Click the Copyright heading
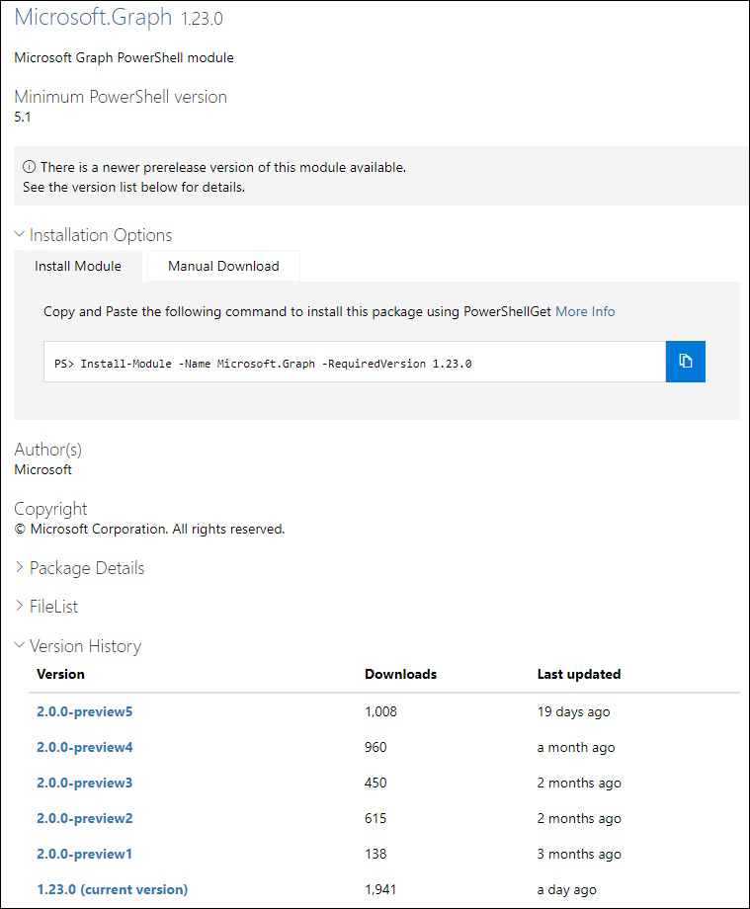750x909 pixels. pos(50,509)
